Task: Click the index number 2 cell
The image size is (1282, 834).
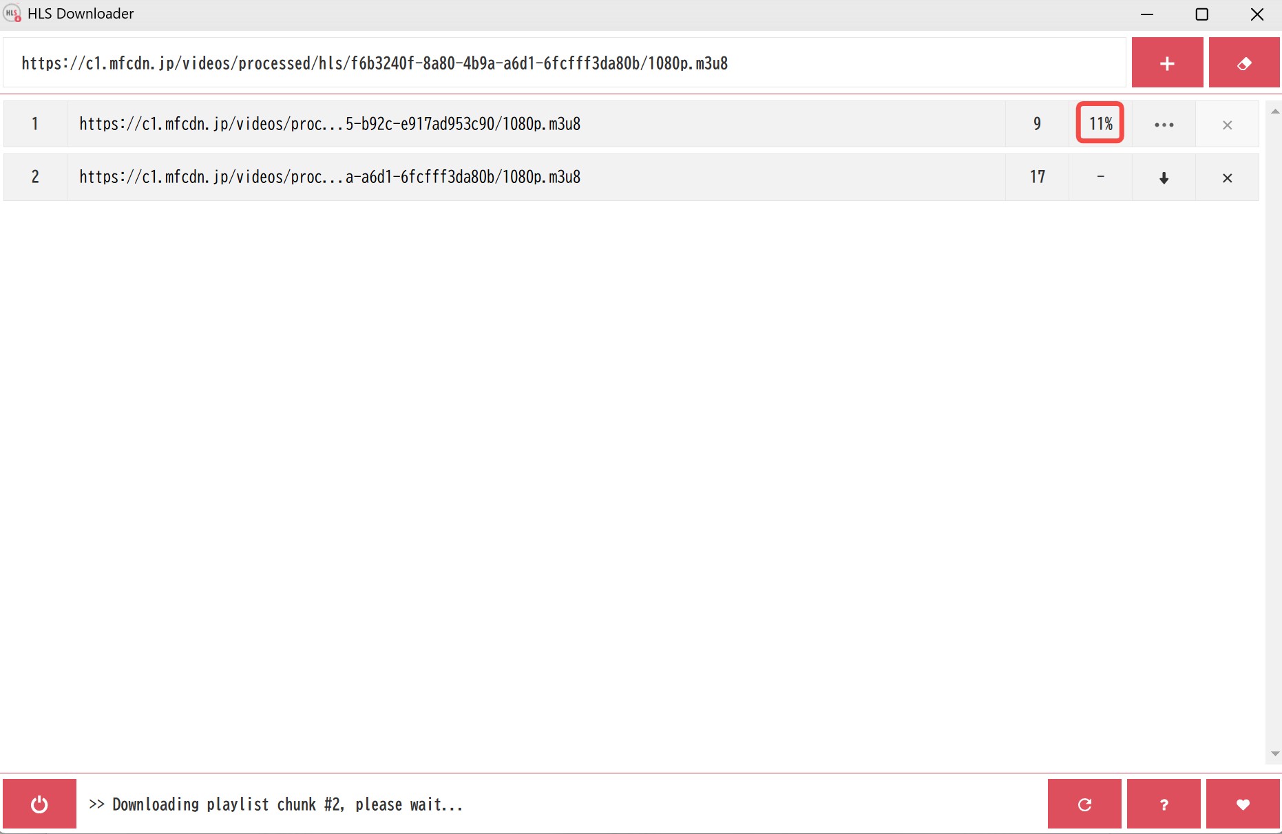Action: [x=35, y=178]
